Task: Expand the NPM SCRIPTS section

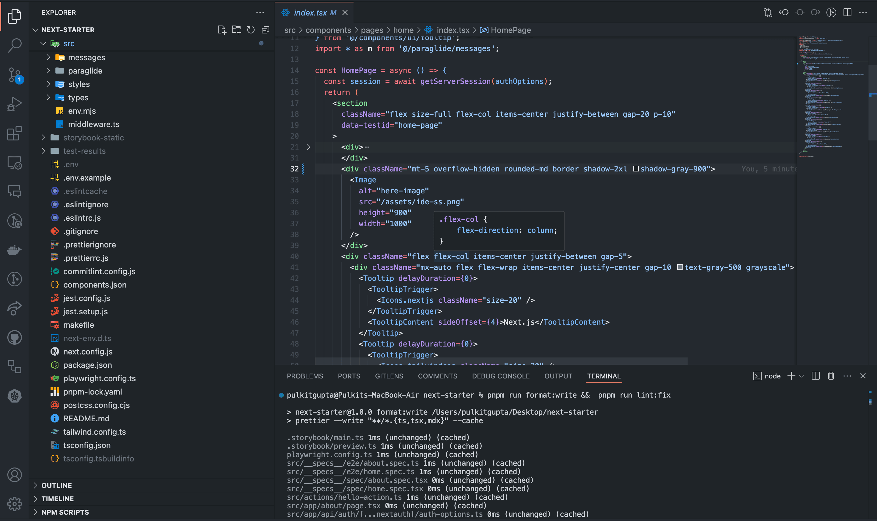Action: [35, 512]
